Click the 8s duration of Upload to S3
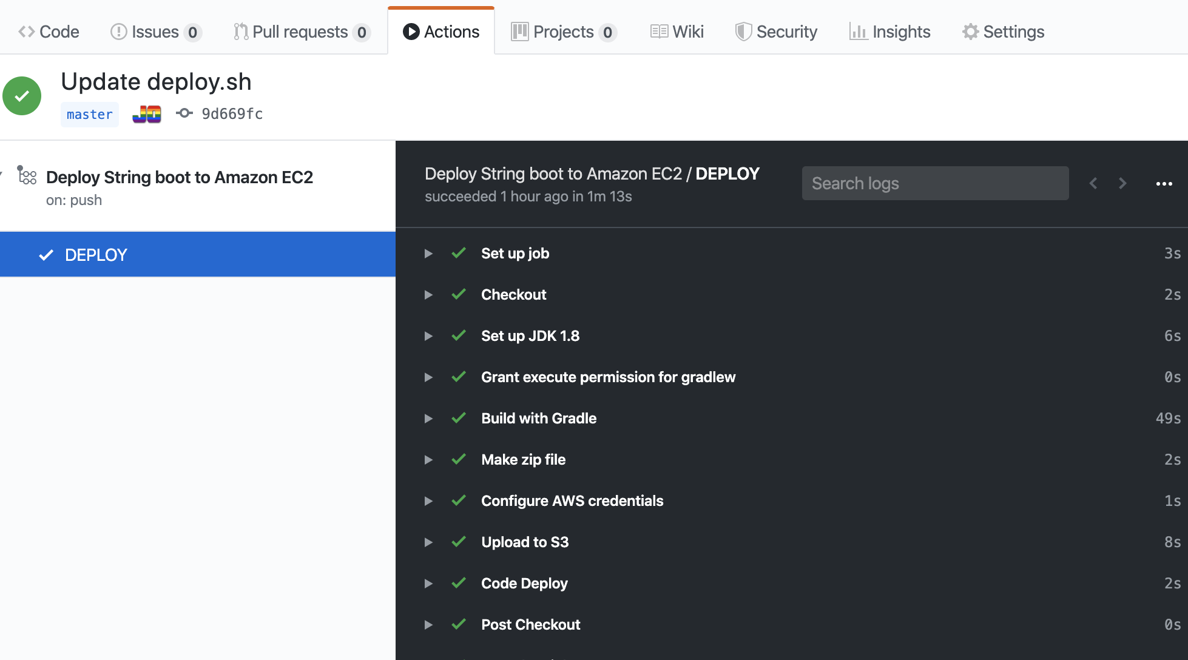Image resolution: width=1188 pixels, height=660 pixels. click(x=1172, y=542)
